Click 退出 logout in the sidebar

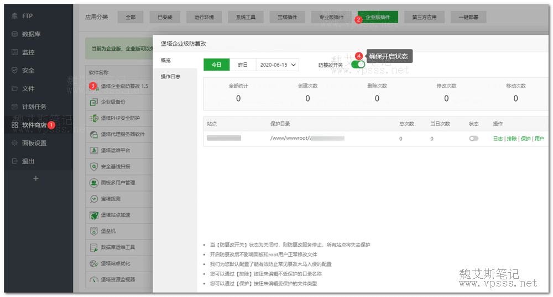pyautogui.click(x=28, y=161)
